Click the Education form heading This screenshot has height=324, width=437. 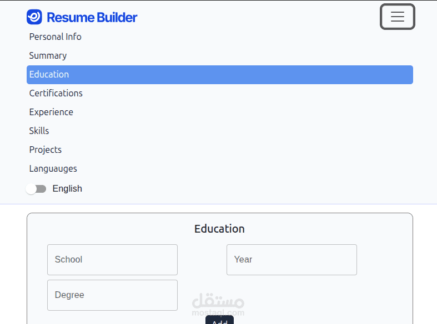coord(219,229)
